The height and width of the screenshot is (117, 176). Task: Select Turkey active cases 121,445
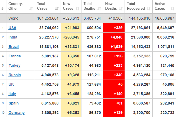tap(167, 65)
